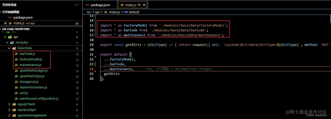Open the explorer more actions ellipsis menu
Screen dimensions: 331x119
(77, 5)
